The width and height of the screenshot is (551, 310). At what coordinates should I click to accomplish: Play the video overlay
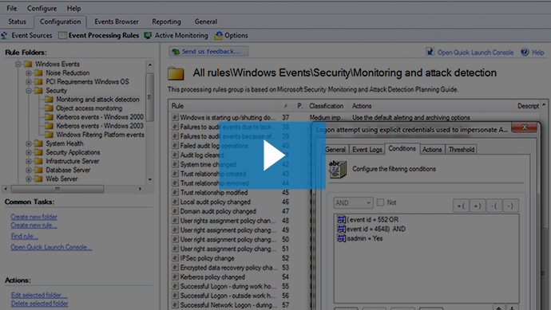272,155
